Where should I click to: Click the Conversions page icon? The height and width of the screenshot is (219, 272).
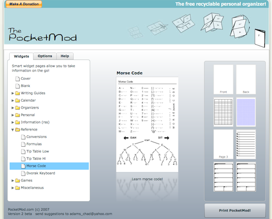23,137
